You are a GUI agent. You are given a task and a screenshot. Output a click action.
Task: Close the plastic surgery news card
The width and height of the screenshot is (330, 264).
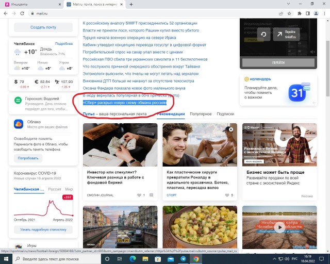[x=231, y=128]
